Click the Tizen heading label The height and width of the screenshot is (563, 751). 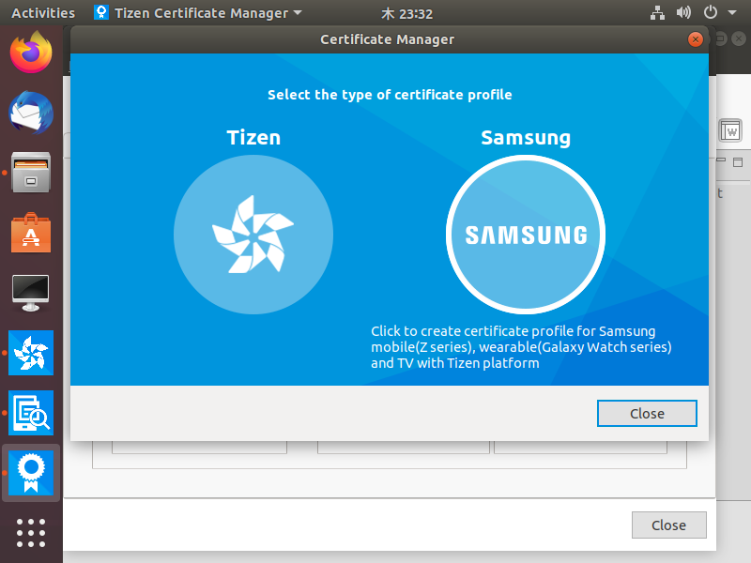[253, 138]
